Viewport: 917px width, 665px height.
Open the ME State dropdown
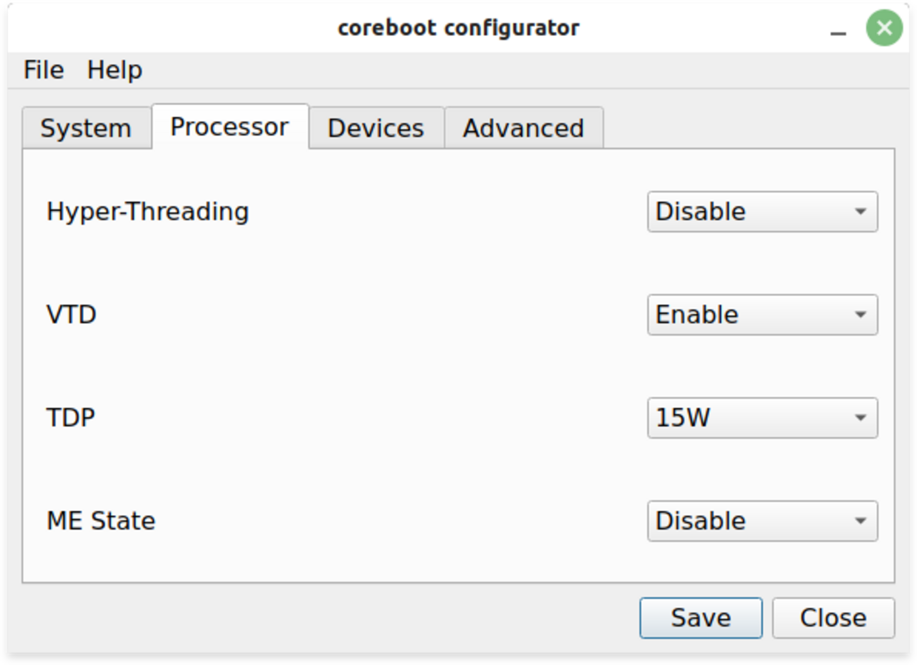[762, 521]
